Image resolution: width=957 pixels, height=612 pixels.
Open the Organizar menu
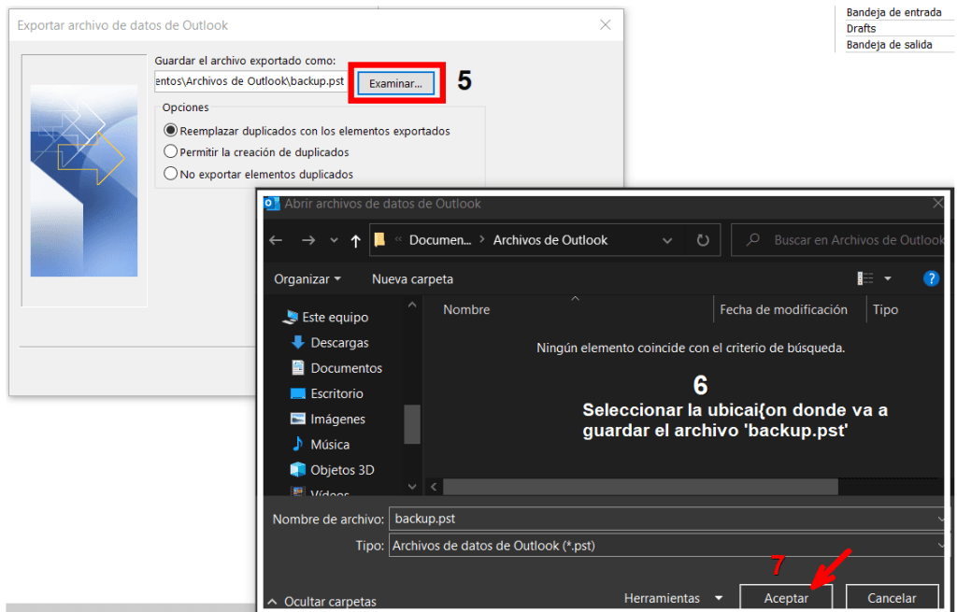tap(307, 278)
